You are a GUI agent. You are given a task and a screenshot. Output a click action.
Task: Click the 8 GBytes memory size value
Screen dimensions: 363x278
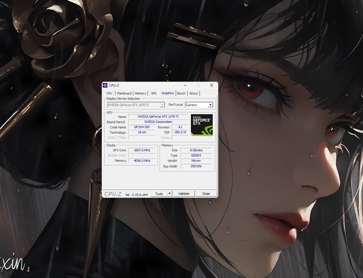(196, 150)
